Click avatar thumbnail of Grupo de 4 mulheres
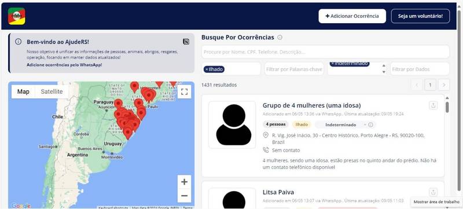This screenshot has width=463, height=209. 233,125
